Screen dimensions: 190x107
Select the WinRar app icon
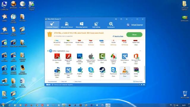136,70
